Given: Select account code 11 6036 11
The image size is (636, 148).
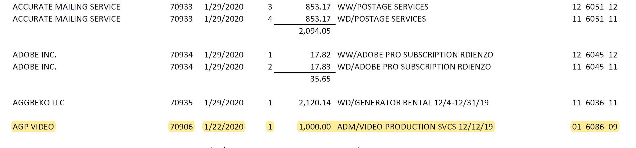Looking at the screenshot, I should (595, 103).
